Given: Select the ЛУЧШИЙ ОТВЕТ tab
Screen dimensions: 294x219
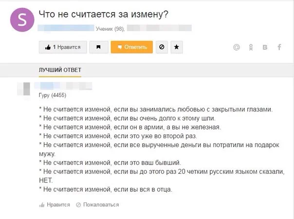Looking at the screenshot, I should tap(60, 70).
